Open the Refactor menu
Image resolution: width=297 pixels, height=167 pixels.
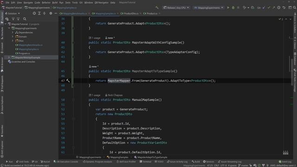46,3
